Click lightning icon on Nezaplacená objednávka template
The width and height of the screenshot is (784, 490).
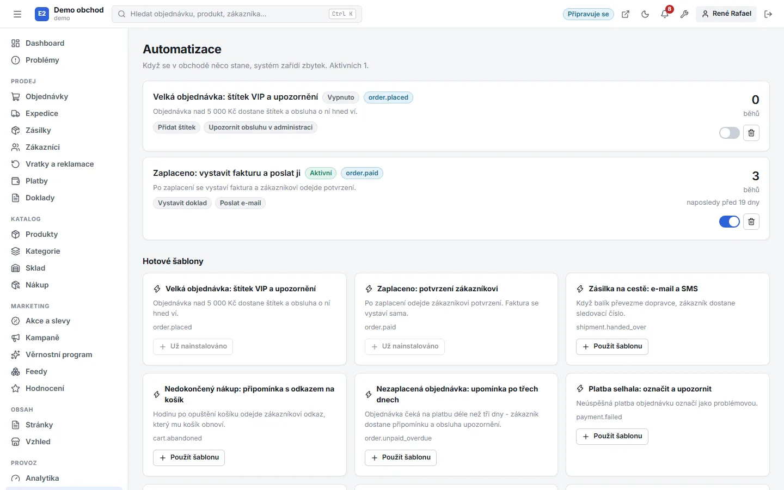(369, 394)
